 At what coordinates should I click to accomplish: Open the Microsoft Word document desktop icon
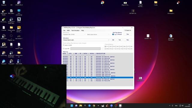click(171, 37)
